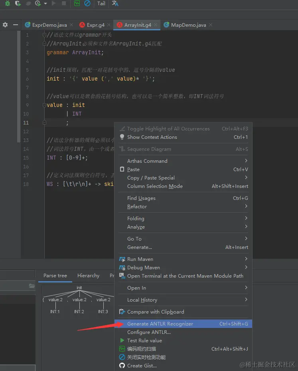Click the 编码规约扫描 menu item
The width and height of the screenshot is (298, 371).
pyautogui.click(x=183, y=349)
